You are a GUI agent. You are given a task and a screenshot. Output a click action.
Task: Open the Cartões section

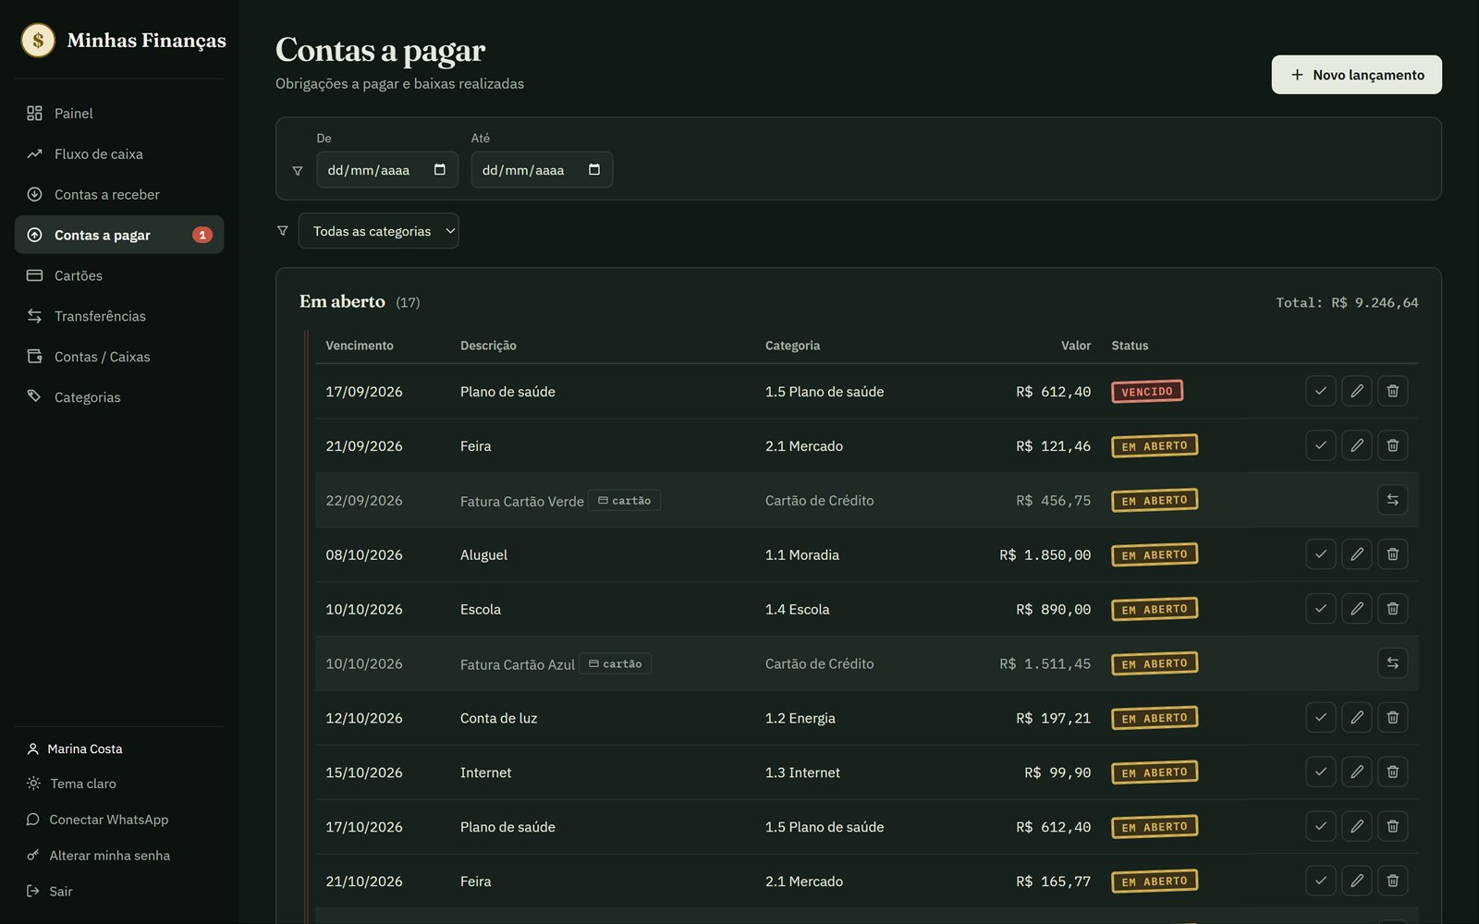pyautogui.click(x=119, y=275)
